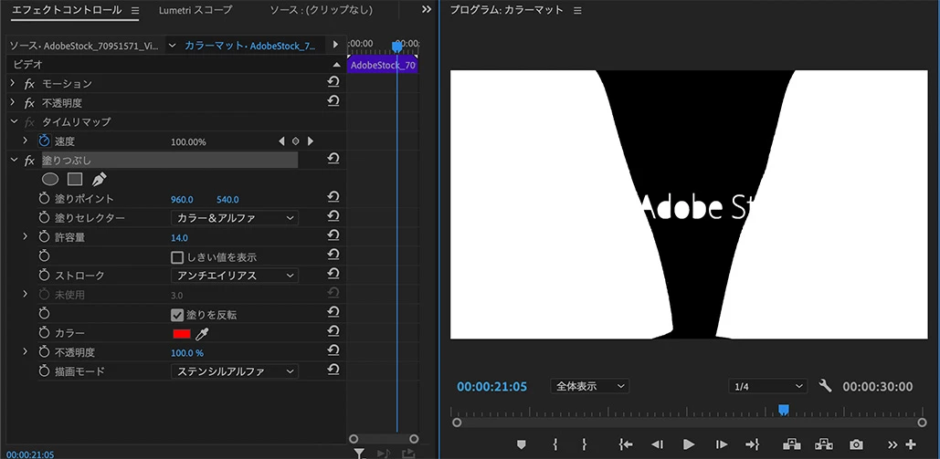Viewport: 940px width, 459px height.
Task: Select the カラーマット clip tab
Action: (x=250, y=46)
